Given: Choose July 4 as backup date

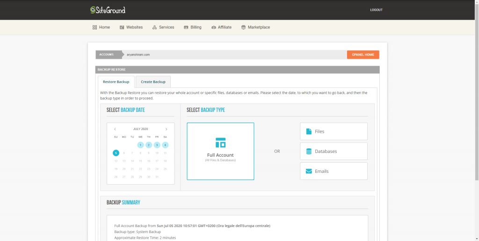Looking at the screenshot, I should coord(165,145).
